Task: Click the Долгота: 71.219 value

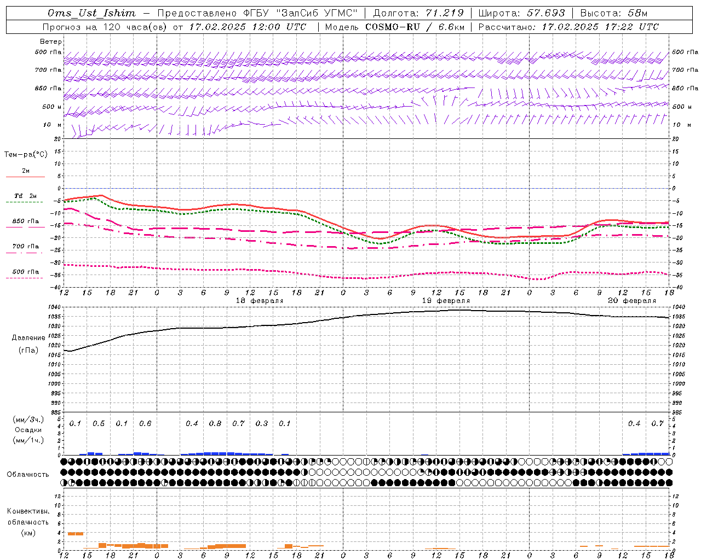Action: click(x=418, y=13)
